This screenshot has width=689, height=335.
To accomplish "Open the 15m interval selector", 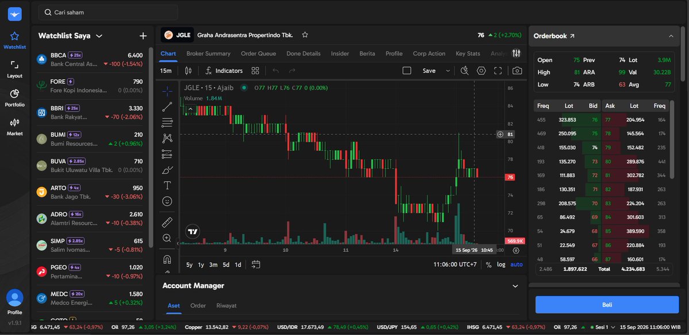I will click(165, 71).
